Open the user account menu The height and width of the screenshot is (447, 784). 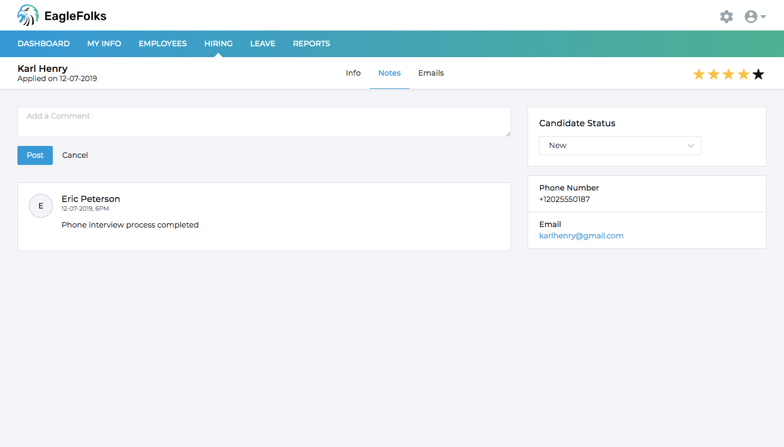755,16
